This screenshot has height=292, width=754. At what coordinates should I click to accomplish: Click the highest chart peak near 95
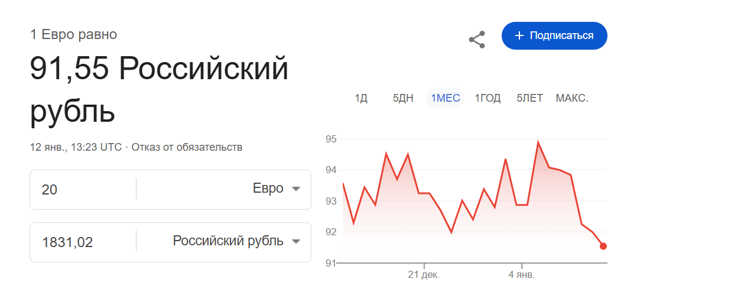pos(538,142)
